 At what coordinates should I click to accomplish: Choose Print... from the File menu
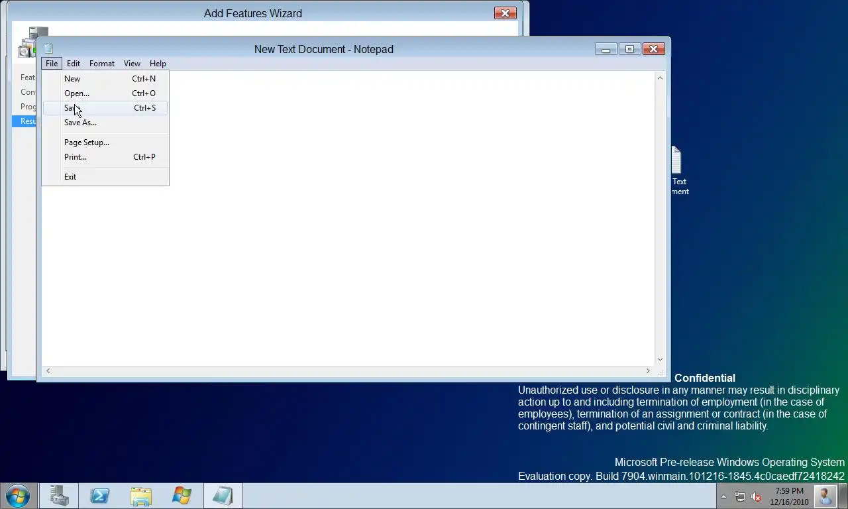coord(105,157)
